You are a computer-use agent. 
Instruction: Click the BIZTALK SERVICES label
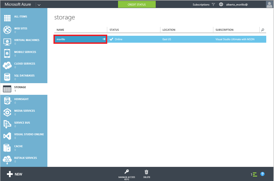[x=25, y=158]
